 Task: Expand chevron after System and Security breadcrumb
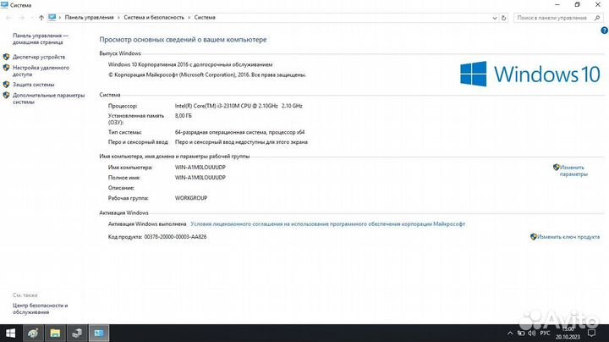tap(189, 18)
